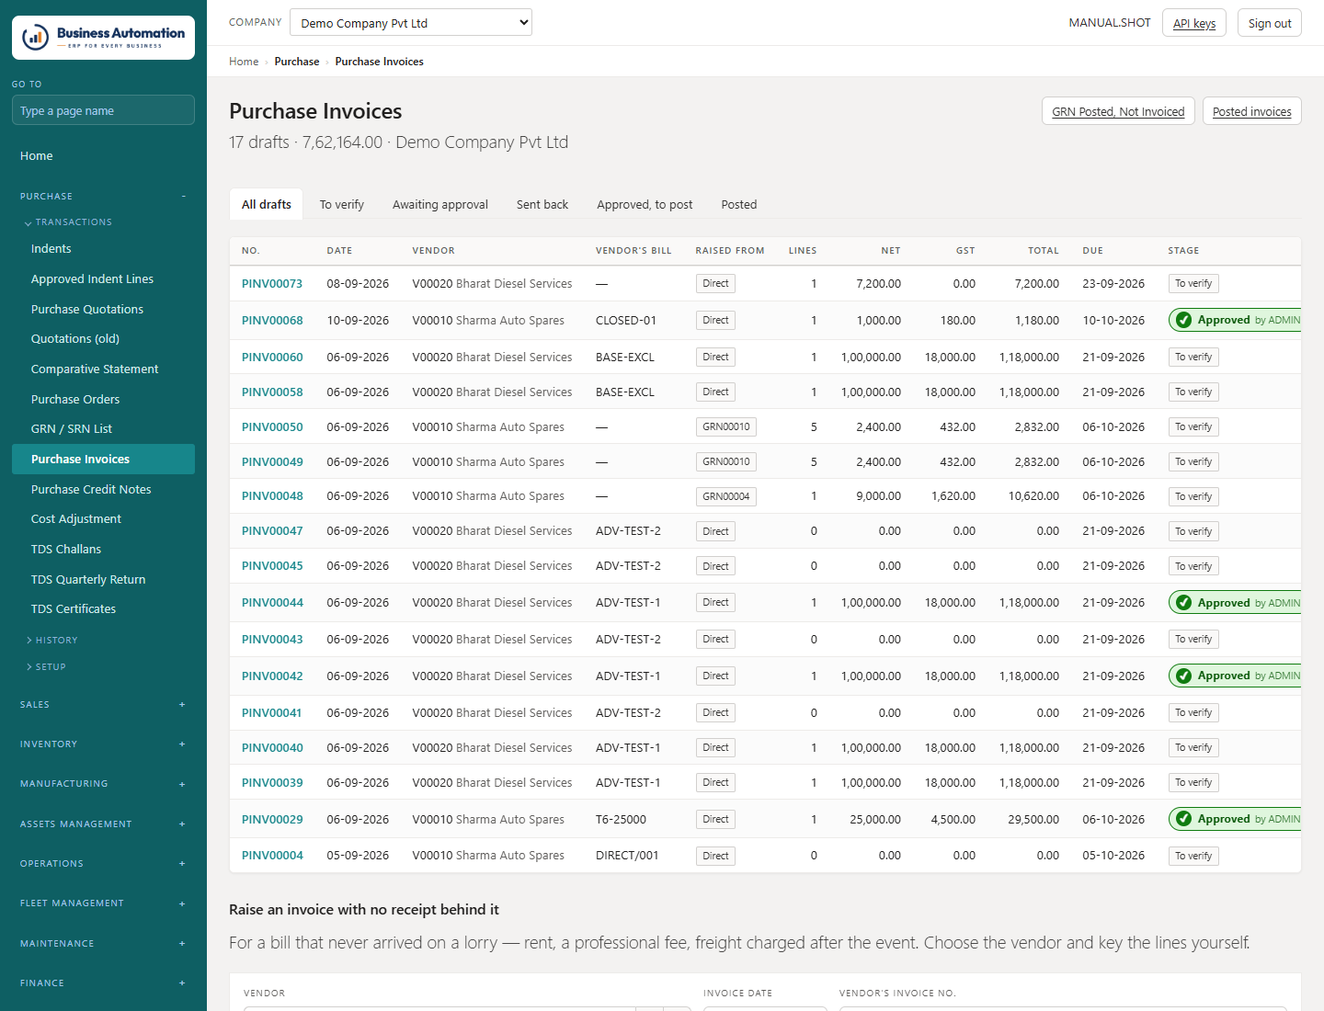
Task: Expand the Manufacturing sidebar section
Action: [103, 784]
